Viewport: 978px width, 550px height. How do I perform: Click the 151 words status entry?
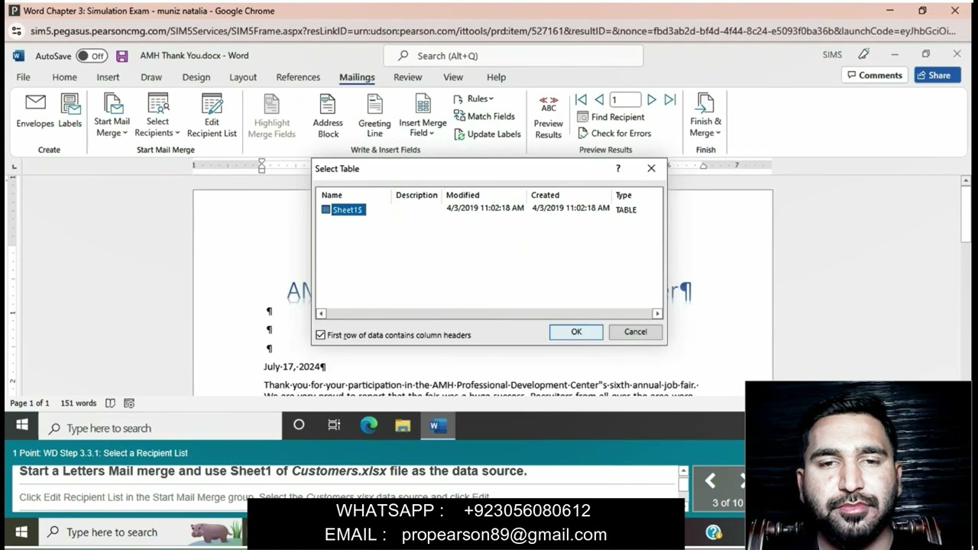[x=79, y=403]
